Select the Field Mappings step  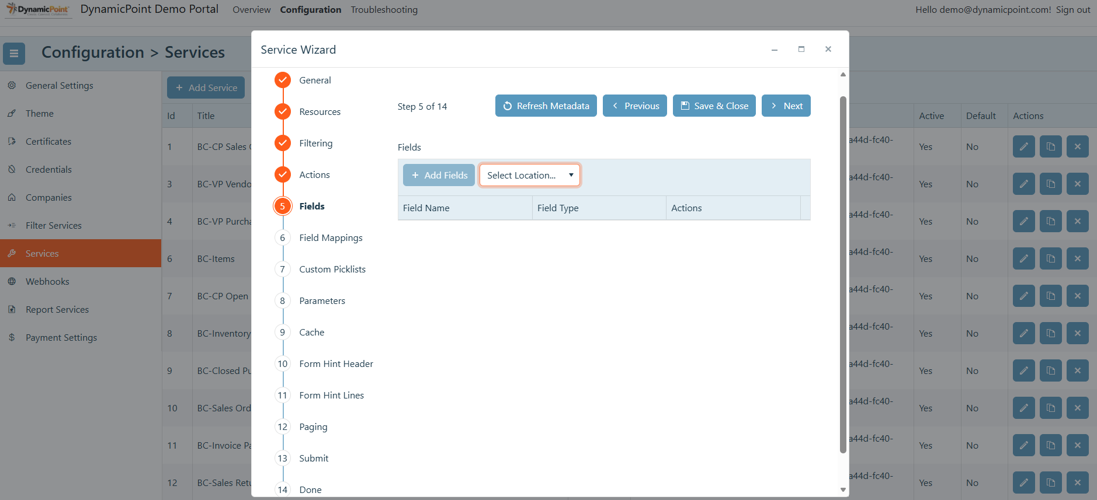[331, 237]
